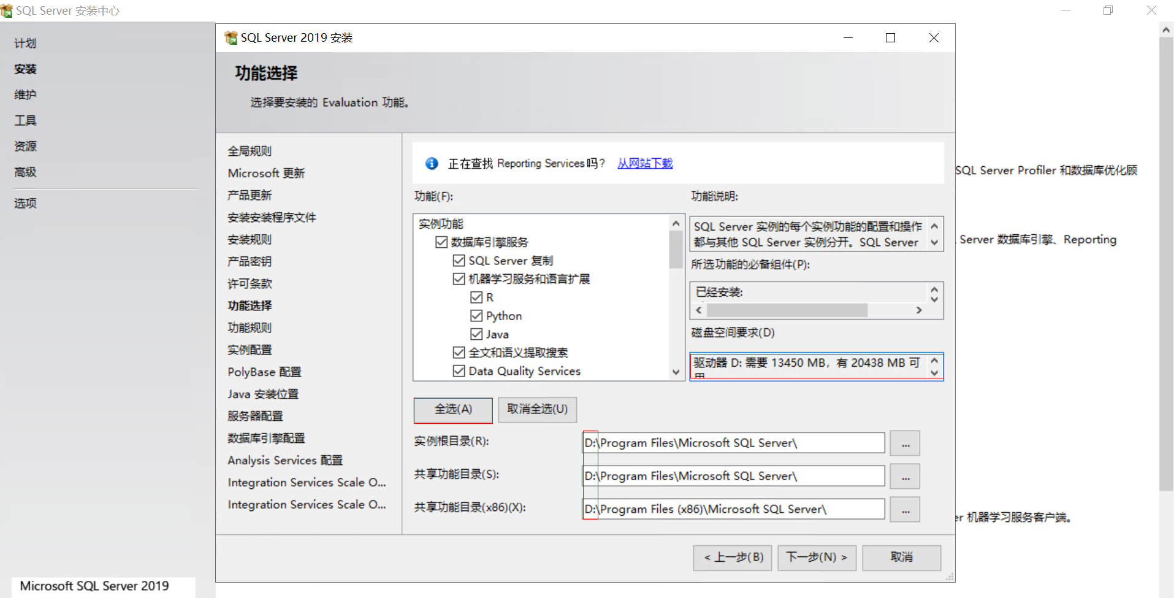Open 维护 in the 安装中心 sidebar
Image resolution: width=1174 pixels, height=598 pixels.
click(x=25, y=95)
